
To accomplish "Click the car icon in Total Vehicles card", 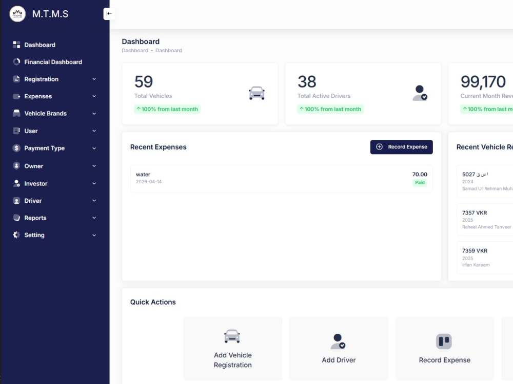I will tap(257, 93).
